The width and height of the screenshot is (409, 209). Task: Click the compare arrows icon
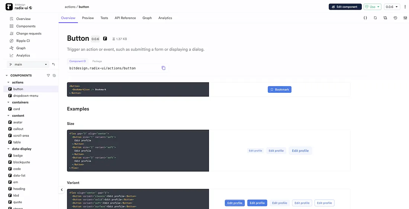[x=385, y=18]
